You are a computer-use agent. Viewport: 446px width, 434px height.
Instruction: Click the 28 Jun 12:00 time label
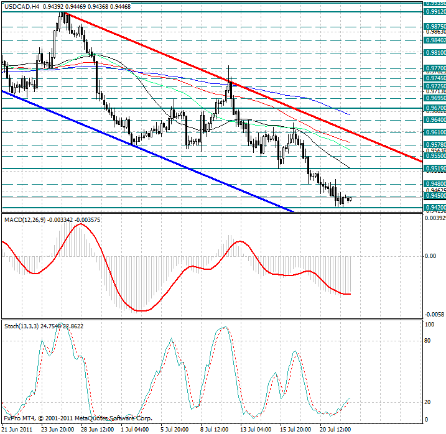(97, 429)
